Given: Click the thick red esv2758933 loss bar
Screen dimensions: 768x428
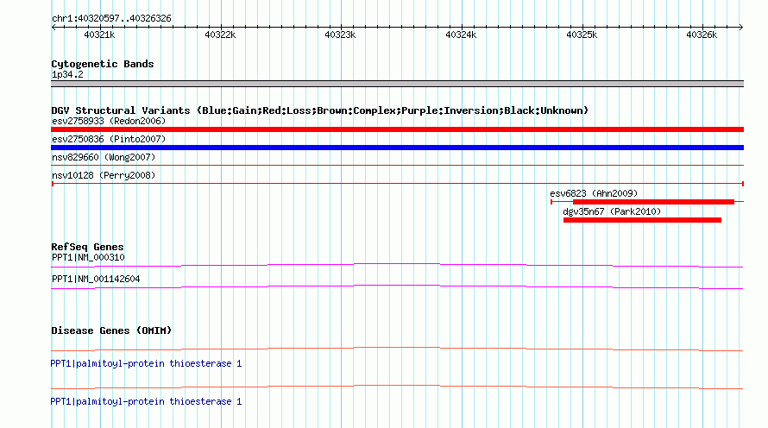Looking at the screenshot, I should [397, 129].
